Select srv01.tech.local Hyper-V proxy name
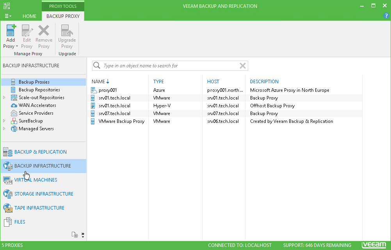The width and height of the screenshot is (391, 250). tap(114, 106)
